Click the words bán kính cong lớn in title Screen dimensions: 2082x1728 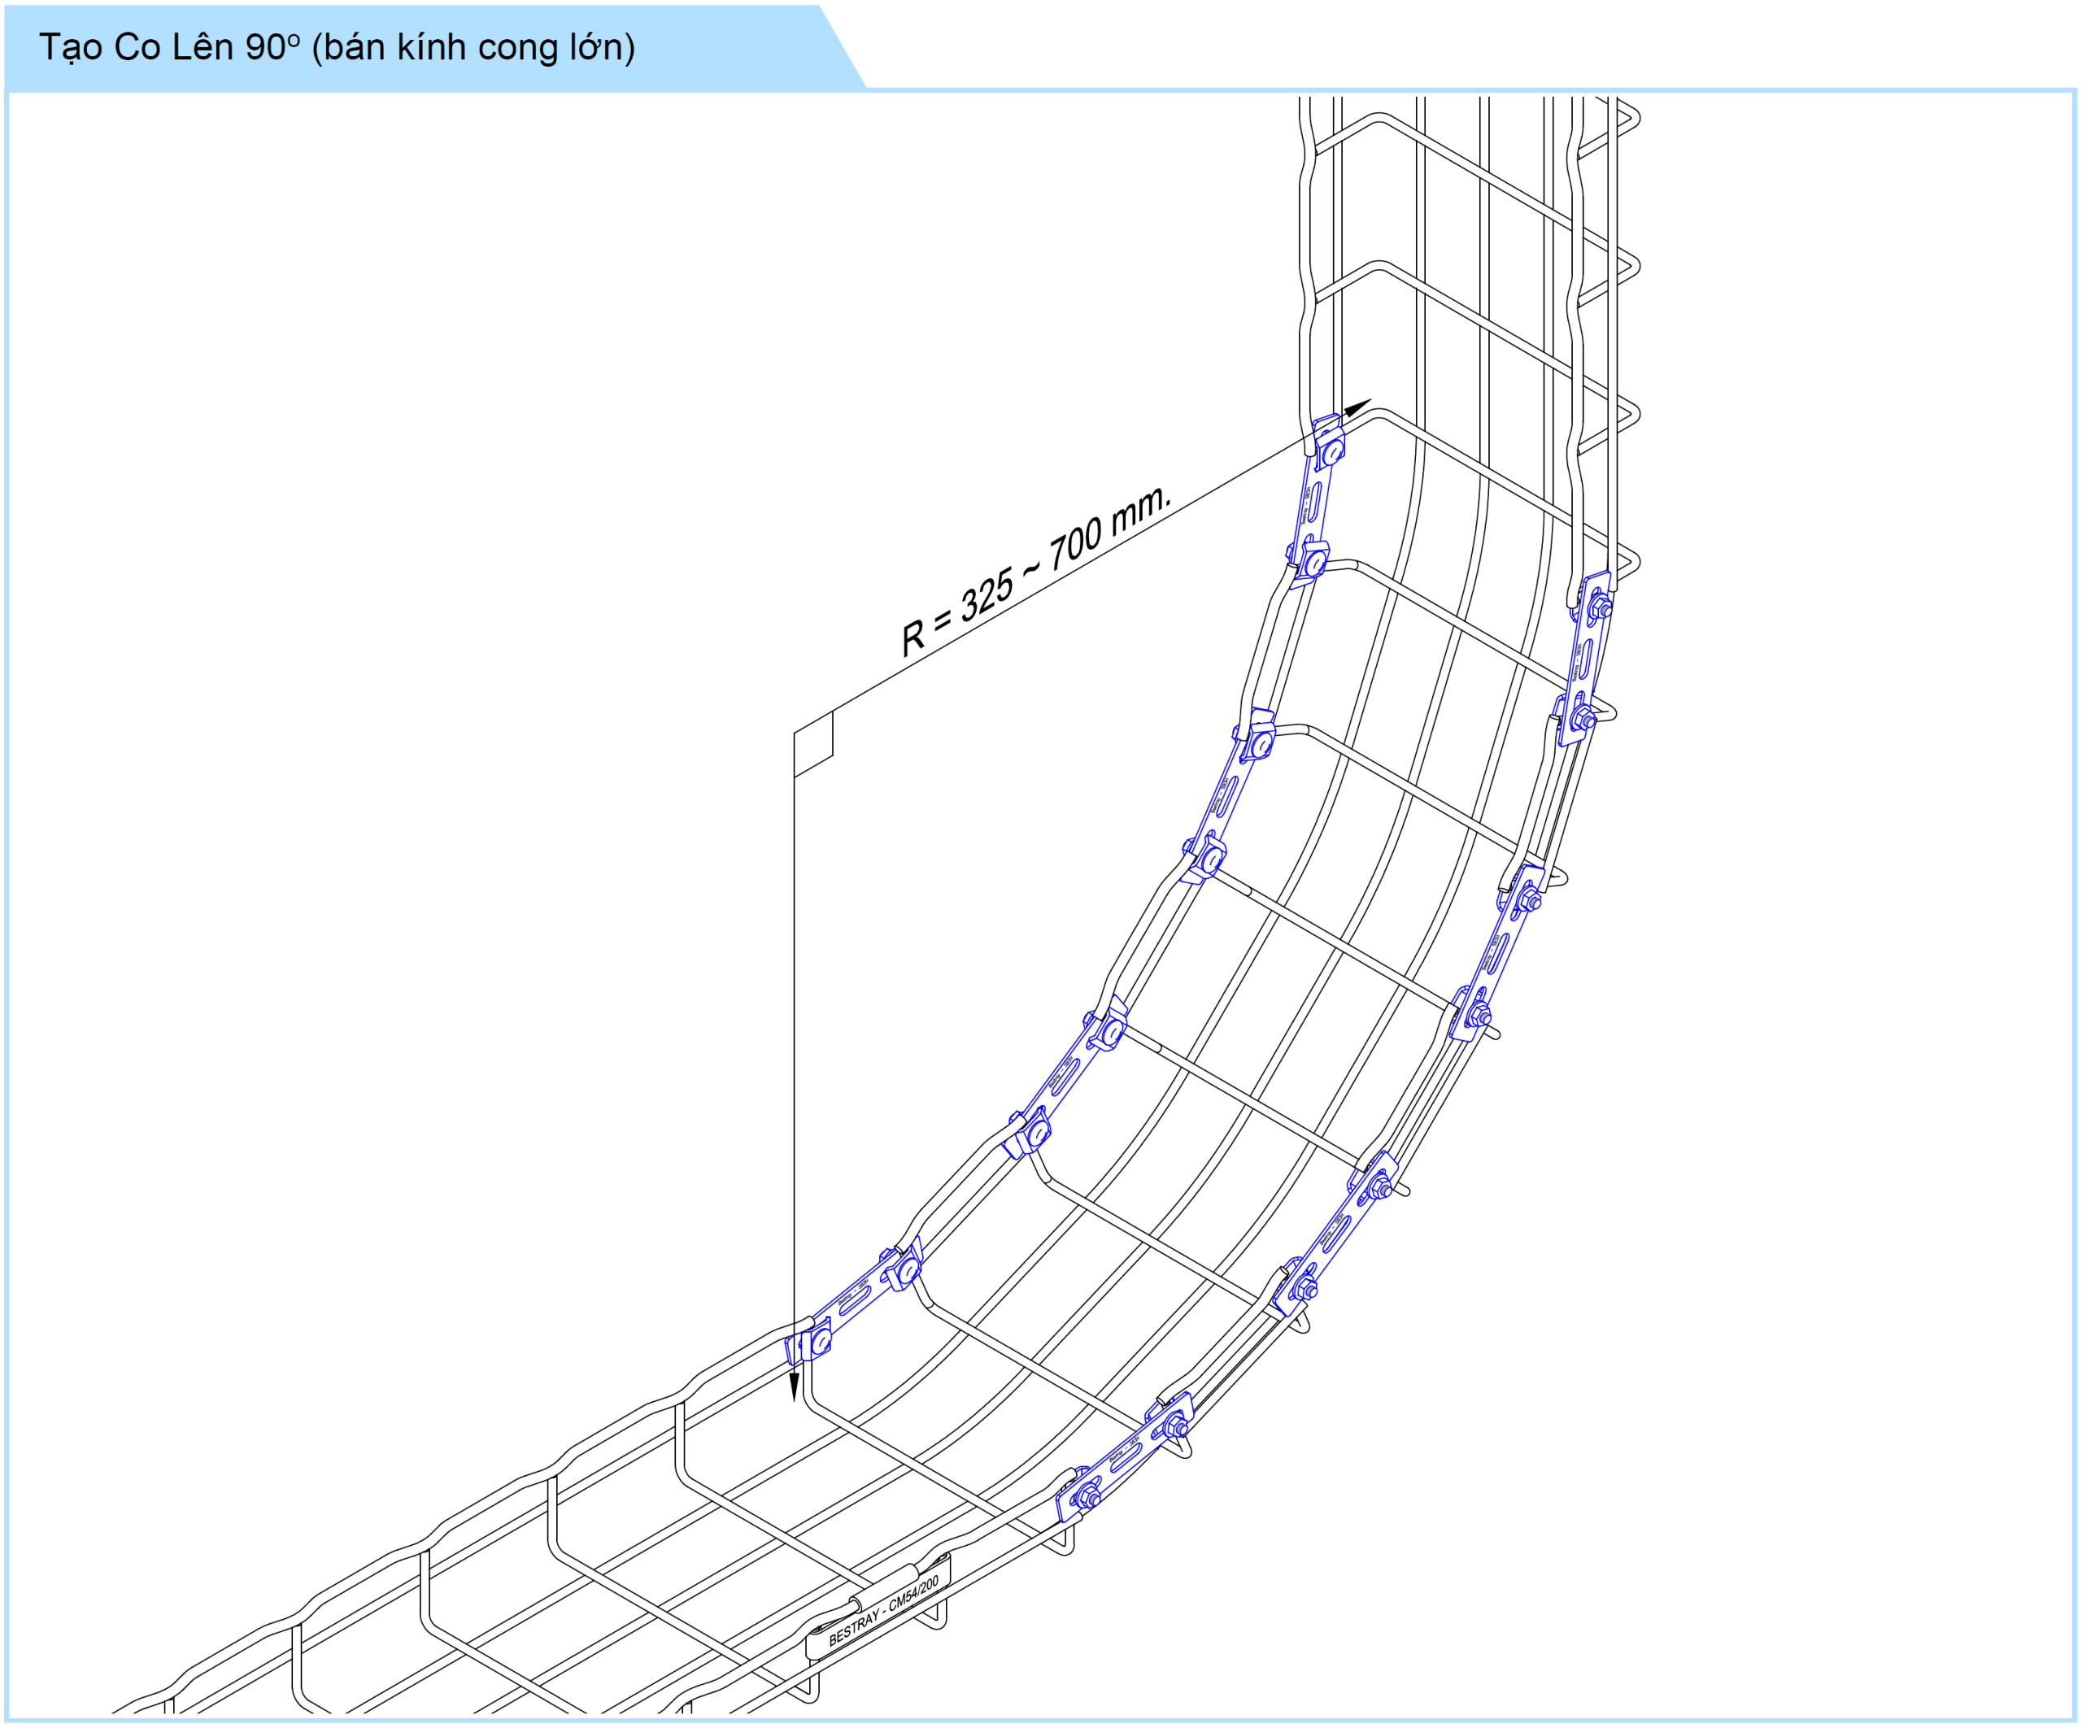474,46
